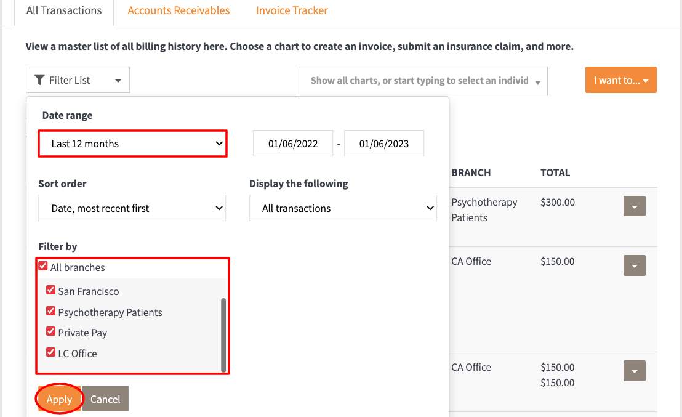Screen dimensions: 682x417
Task: Open the Accounts Receivables tab
Action: coord(179,10)
